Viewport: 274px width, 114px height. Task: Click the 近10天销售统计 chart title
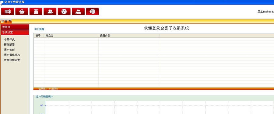44,96
